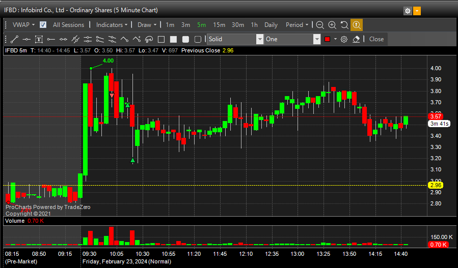The height and width of the screenshot is (268, 458).
Task: Select the two-point horizontal segment tool
Action: (63, 39)
